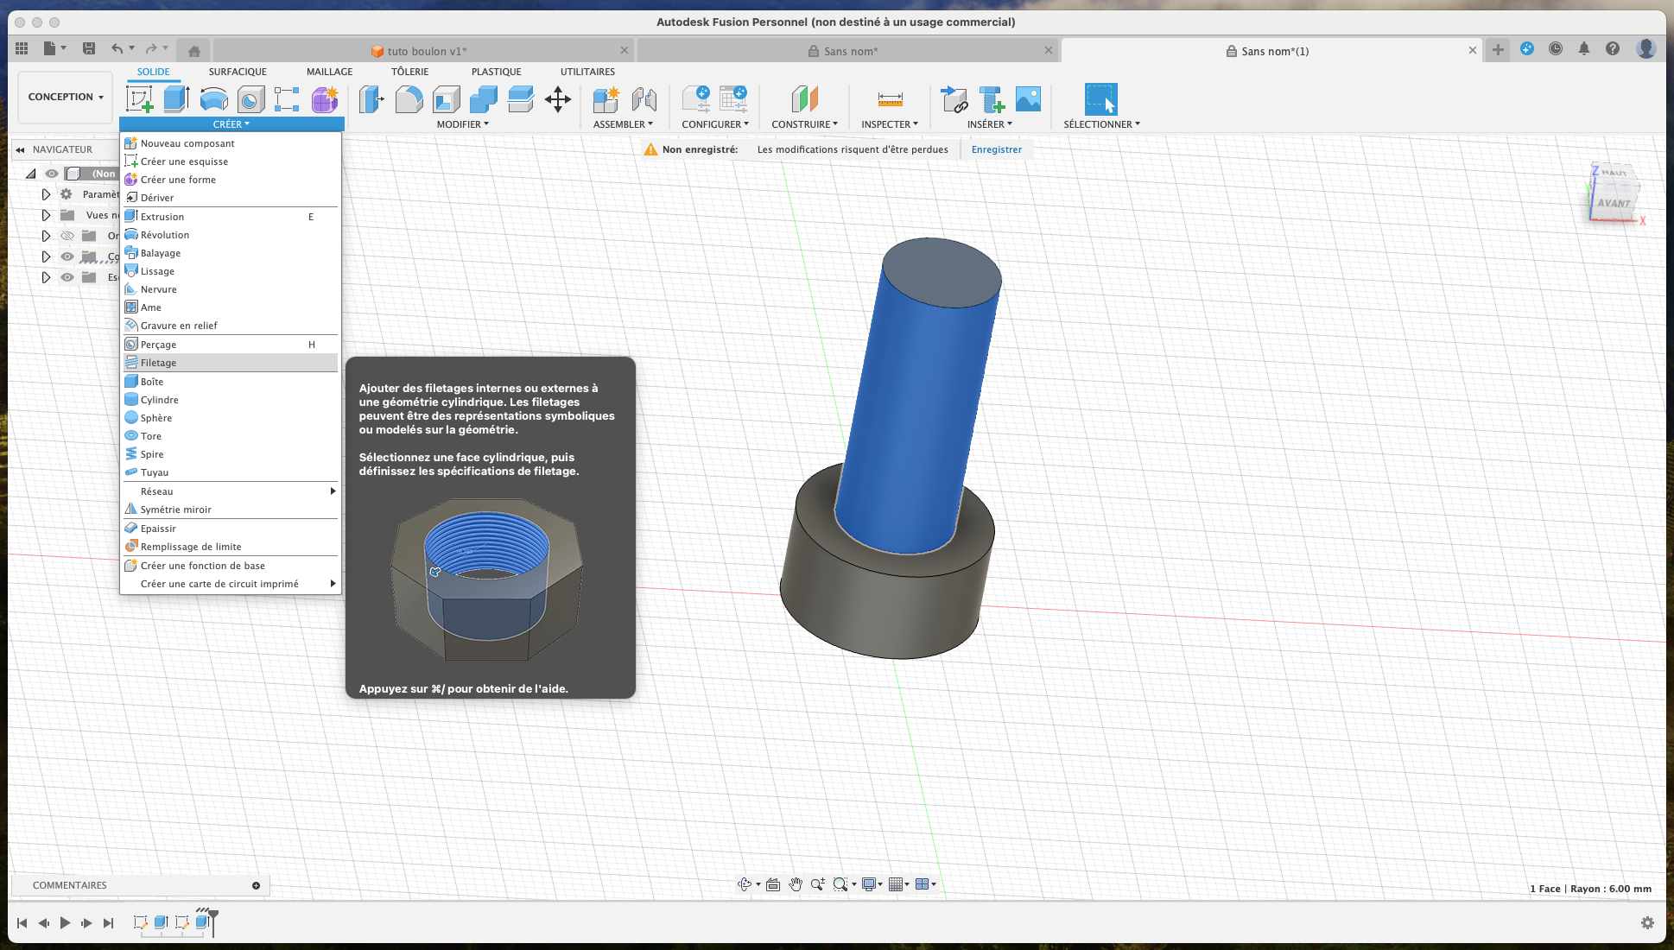Choose Perçage from the Créer menu
This screenshot has width=1674, height=950.
[231, 345]
